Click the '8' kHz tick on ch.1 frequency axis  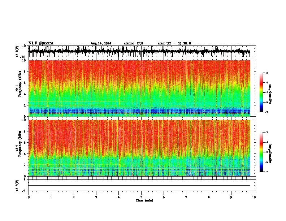25,71
